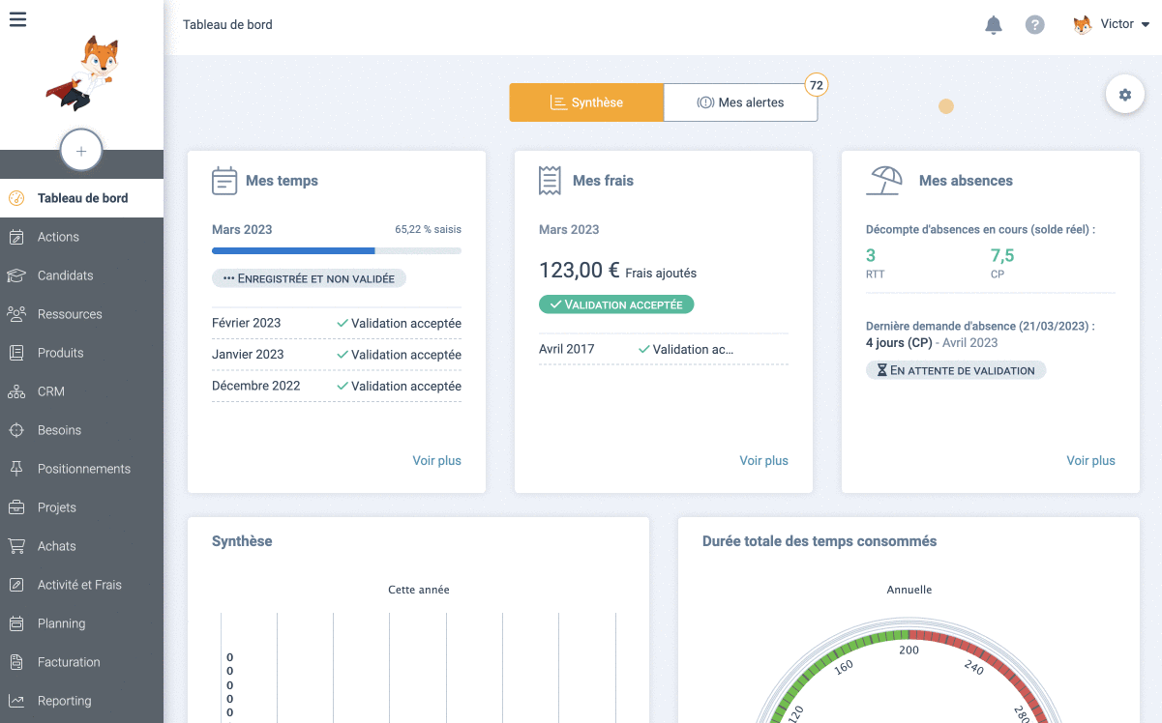Image resolution: width=1162 pixels, height=723 pixels.
Task: Click the round plus quick-add button
Action: (x=81, y=151)
